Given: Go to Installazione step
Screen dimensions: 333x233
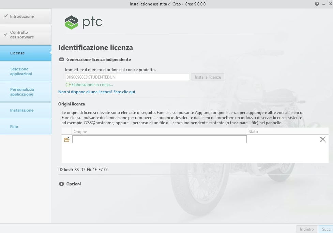Looking at the screenshot, I should (x=26, y=110).
